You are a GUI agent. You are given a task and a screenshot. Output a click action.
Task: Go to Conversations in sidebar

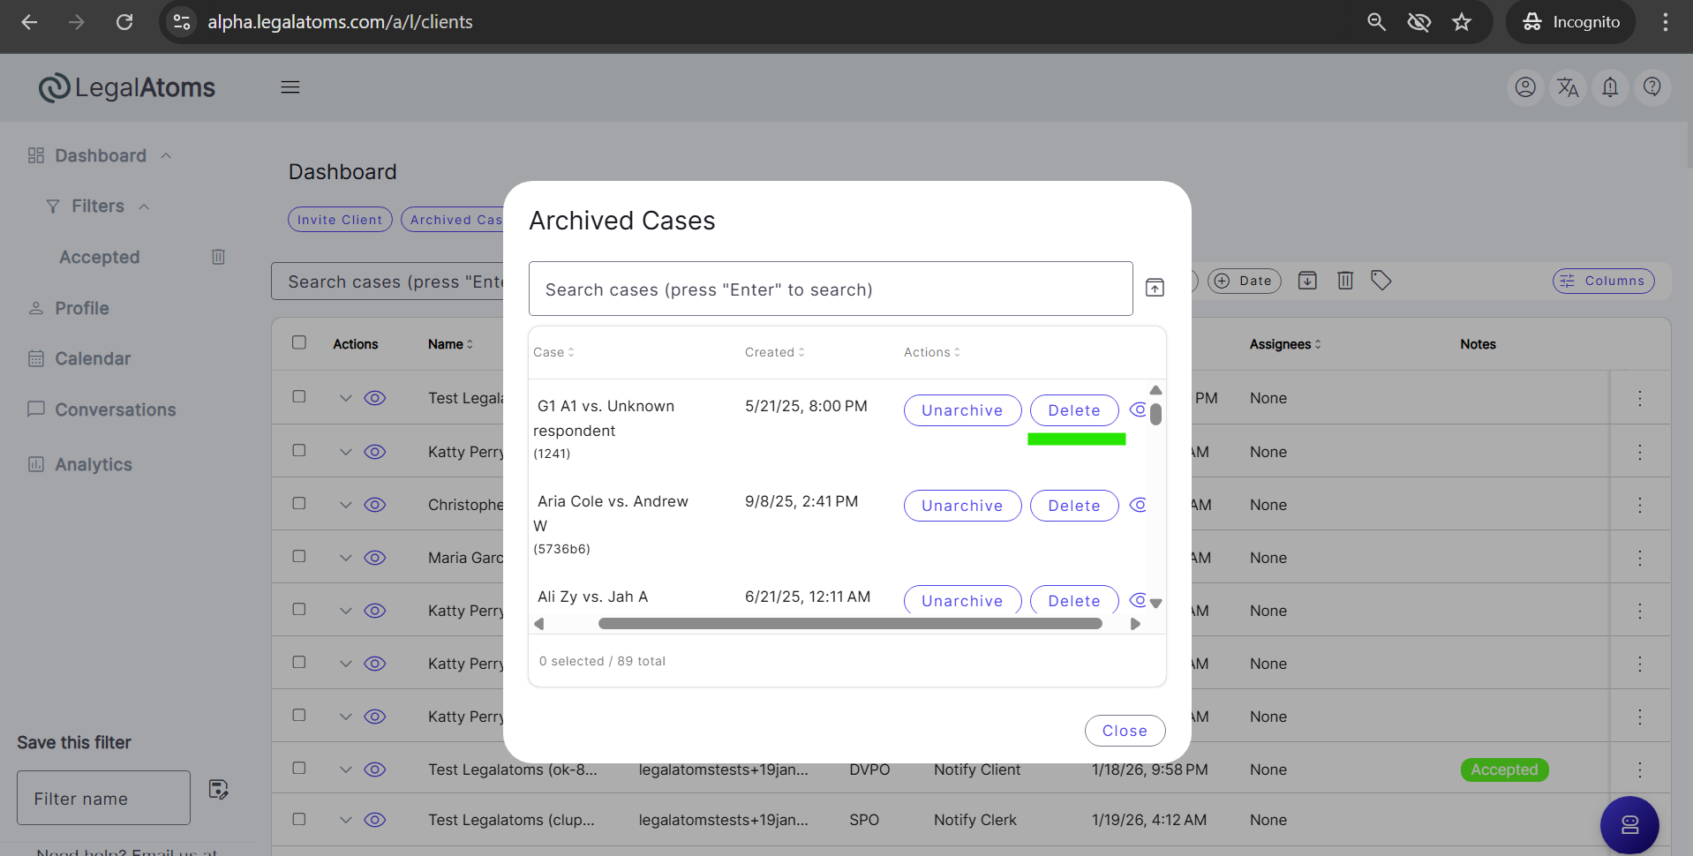pyautogui.click(x=115, y=409)
